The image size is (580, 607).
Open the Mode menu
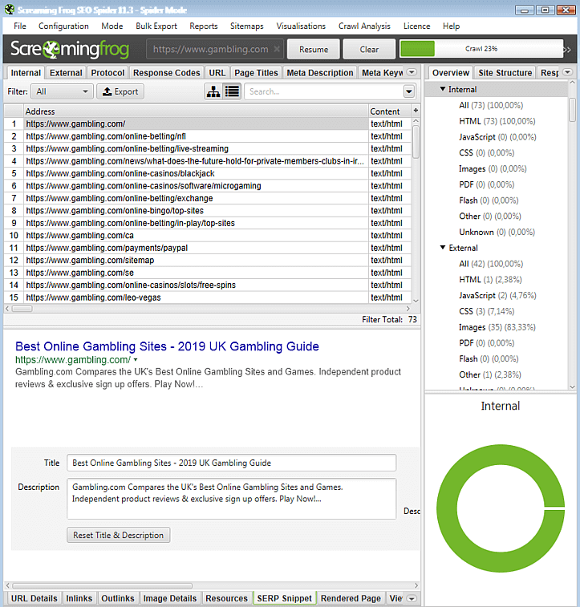click(x=112, y=26)
